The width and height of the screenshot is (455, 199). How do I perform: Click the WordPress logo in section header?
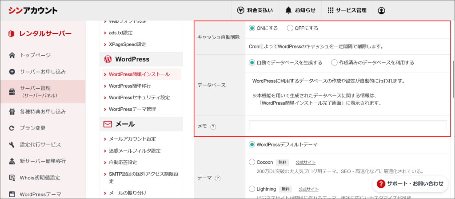click(x=108, y=59)
